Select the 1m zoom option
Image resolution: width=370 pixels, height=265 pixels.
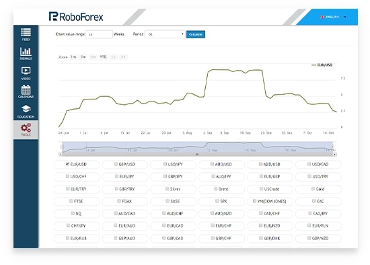click(73, 57)
